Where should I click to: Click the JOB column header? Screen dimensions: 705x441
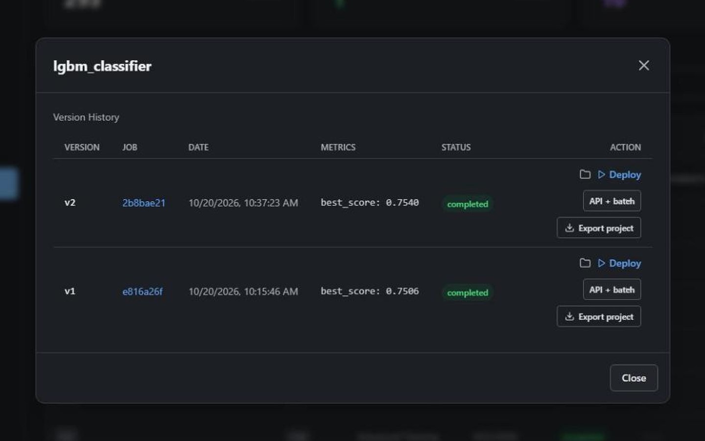coord(130,147)
